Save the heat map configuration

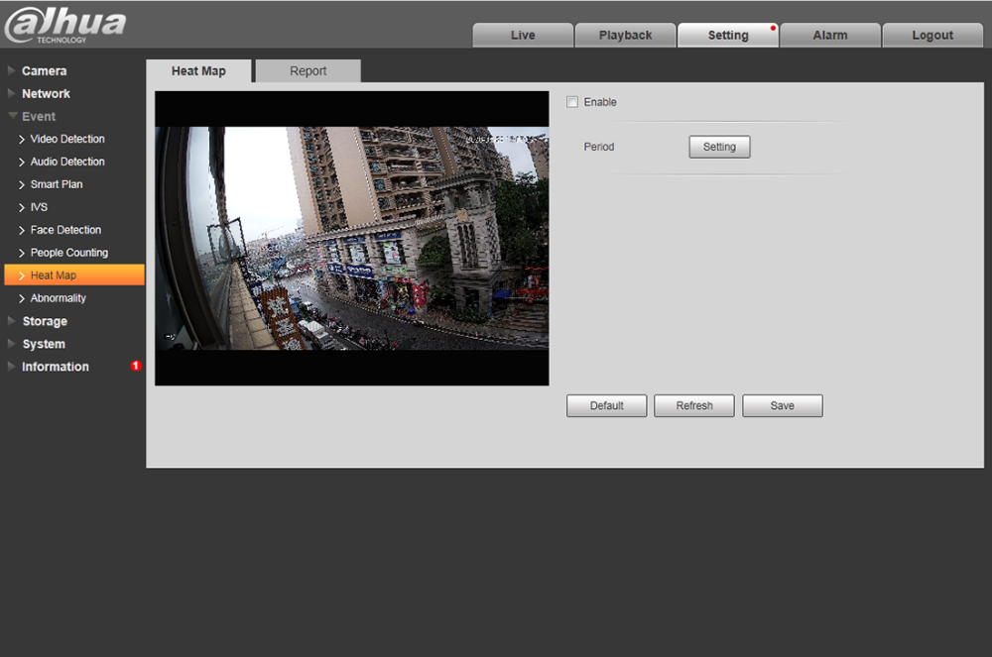coord(782,405)
